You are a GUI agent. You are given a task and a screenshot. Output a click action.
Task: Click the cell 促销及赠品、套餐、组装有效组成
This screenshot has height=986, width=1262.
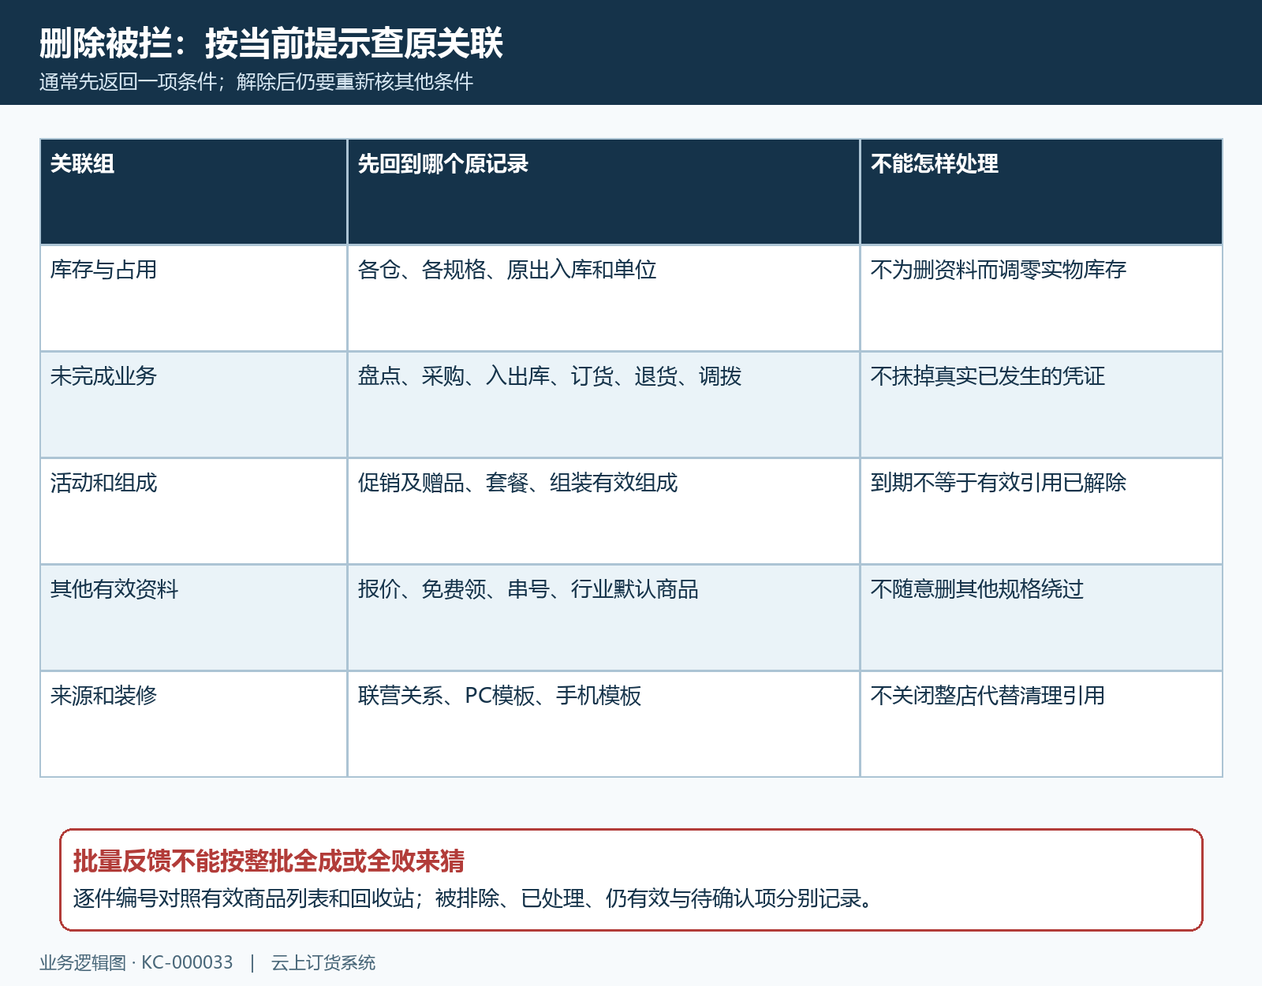[603, 511]
